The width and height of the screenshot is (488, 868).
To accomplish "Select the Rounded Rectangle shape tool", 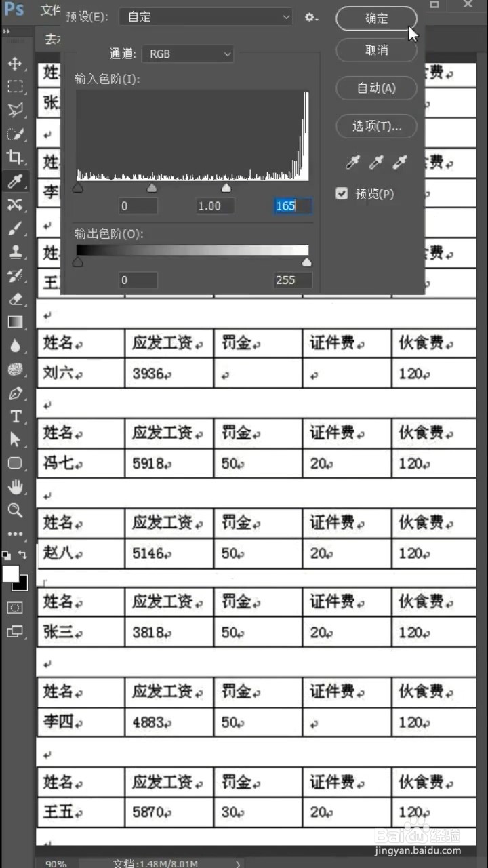I will (x=15, y=463).
